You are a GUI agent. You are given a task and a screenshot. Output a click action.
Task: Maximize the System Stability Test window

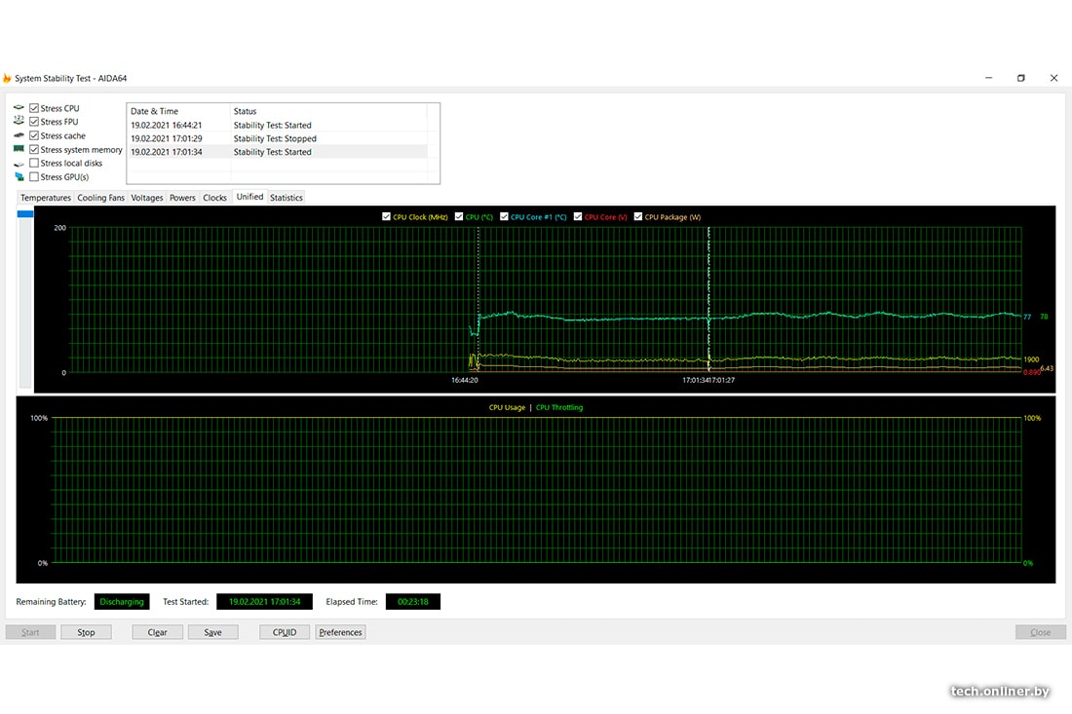click(1020, 78)
